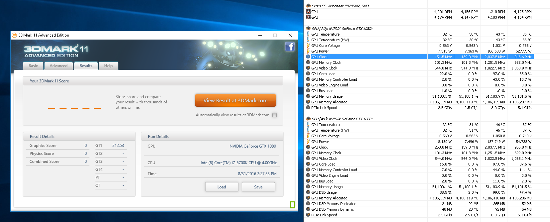Viewport: 550px width, 222px height.
Task: Click the 38.5 % GPU D3D Usage value
Action: coord(446,192)
